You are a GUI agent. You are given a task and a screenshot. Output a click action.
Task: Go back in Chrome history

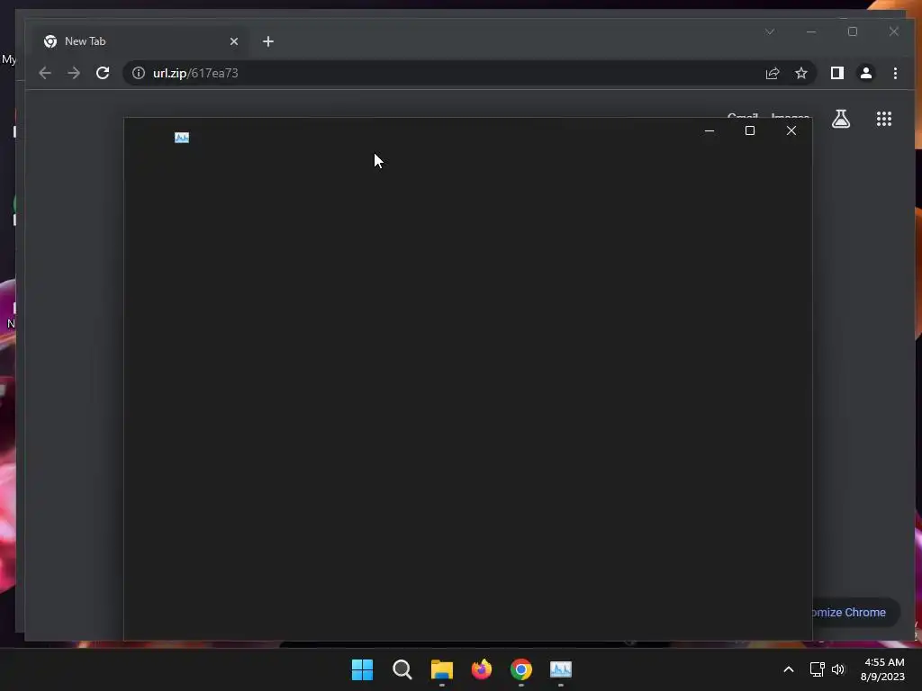45,73
